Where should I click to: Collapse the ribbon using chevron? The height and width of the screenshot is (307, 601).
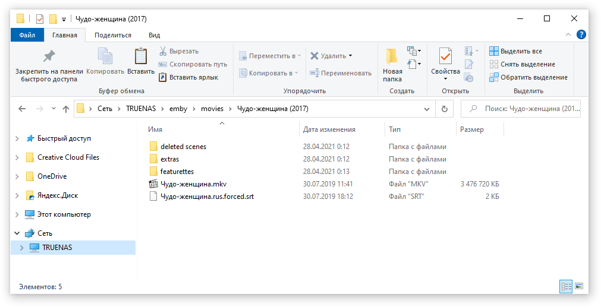568,35
